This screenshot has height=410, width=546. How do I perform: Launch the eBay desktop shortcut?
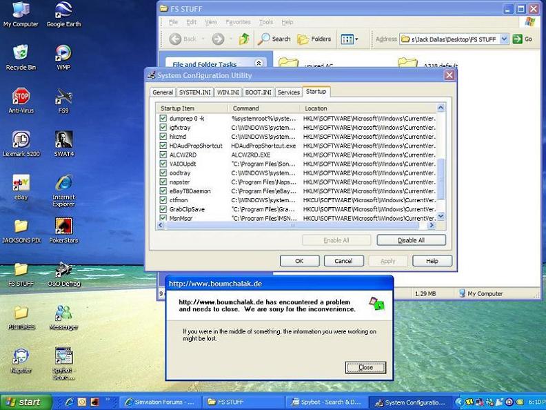pyautogui.click(x=21, y=184)
